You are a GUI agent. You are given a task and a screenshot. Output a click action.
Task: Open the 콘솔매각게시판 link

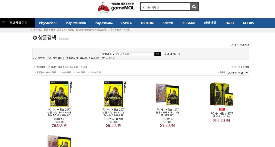tap(122, 30)
